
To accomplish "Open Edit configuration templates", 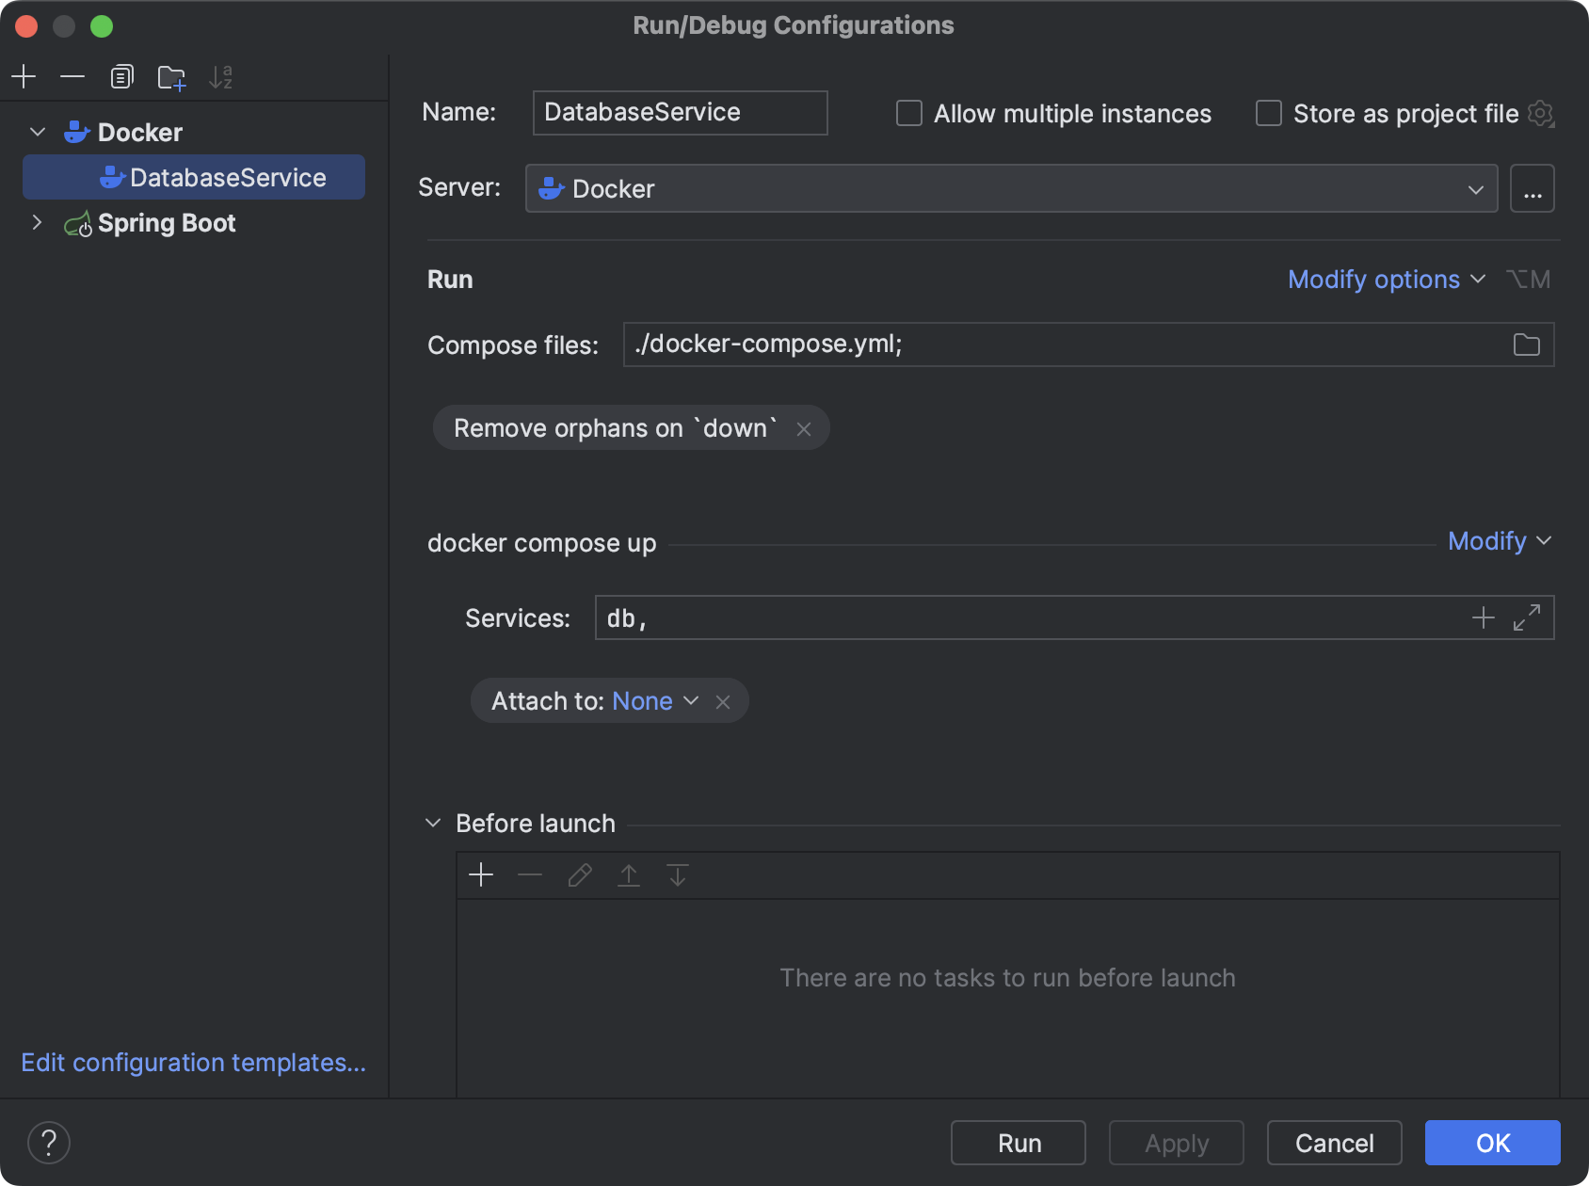I will (x=193, y=1062).
